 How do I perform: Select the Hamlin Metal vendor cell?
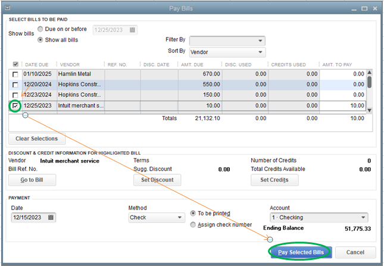[x=81, y=74]
